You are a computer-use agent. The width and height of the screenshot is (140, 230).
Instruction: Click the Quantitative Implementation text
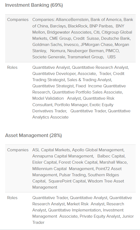click(x=75, y=210)
